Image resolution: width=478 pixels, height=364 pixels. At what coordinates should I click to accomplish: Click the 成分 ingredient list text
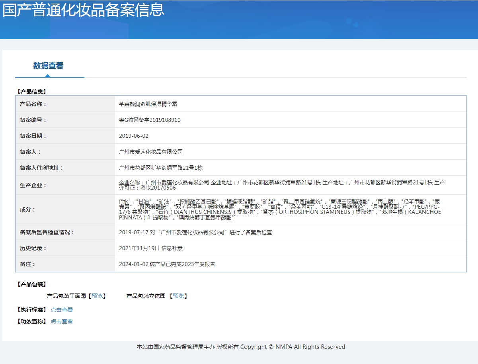tap(280, 209)
